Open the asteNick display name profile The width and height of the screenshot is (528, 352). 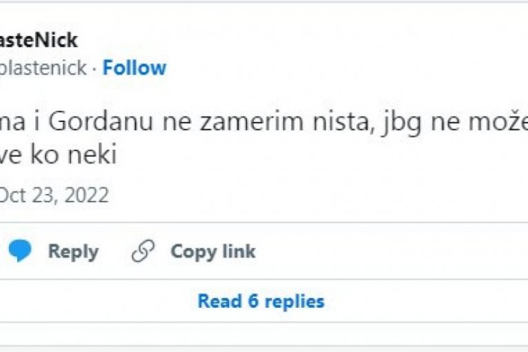pyautogui.click(x=39, y=40)
